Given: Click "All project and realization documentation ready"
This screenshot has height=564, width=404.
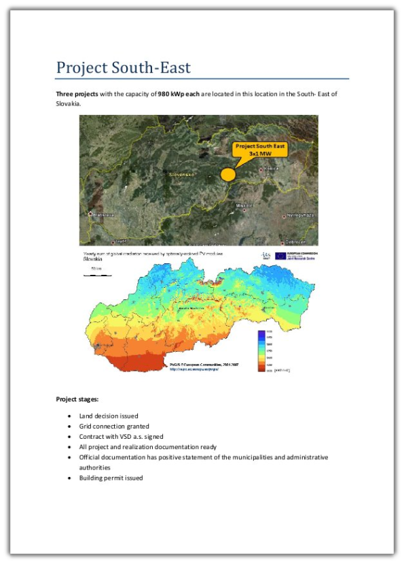Looking at the screenshot, I should click(x=147, y=447).
